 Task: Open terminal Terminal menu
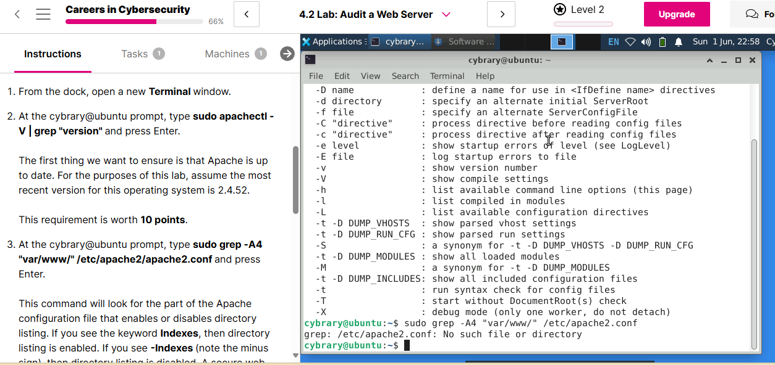pyautogui.click(x=447, y=76)
